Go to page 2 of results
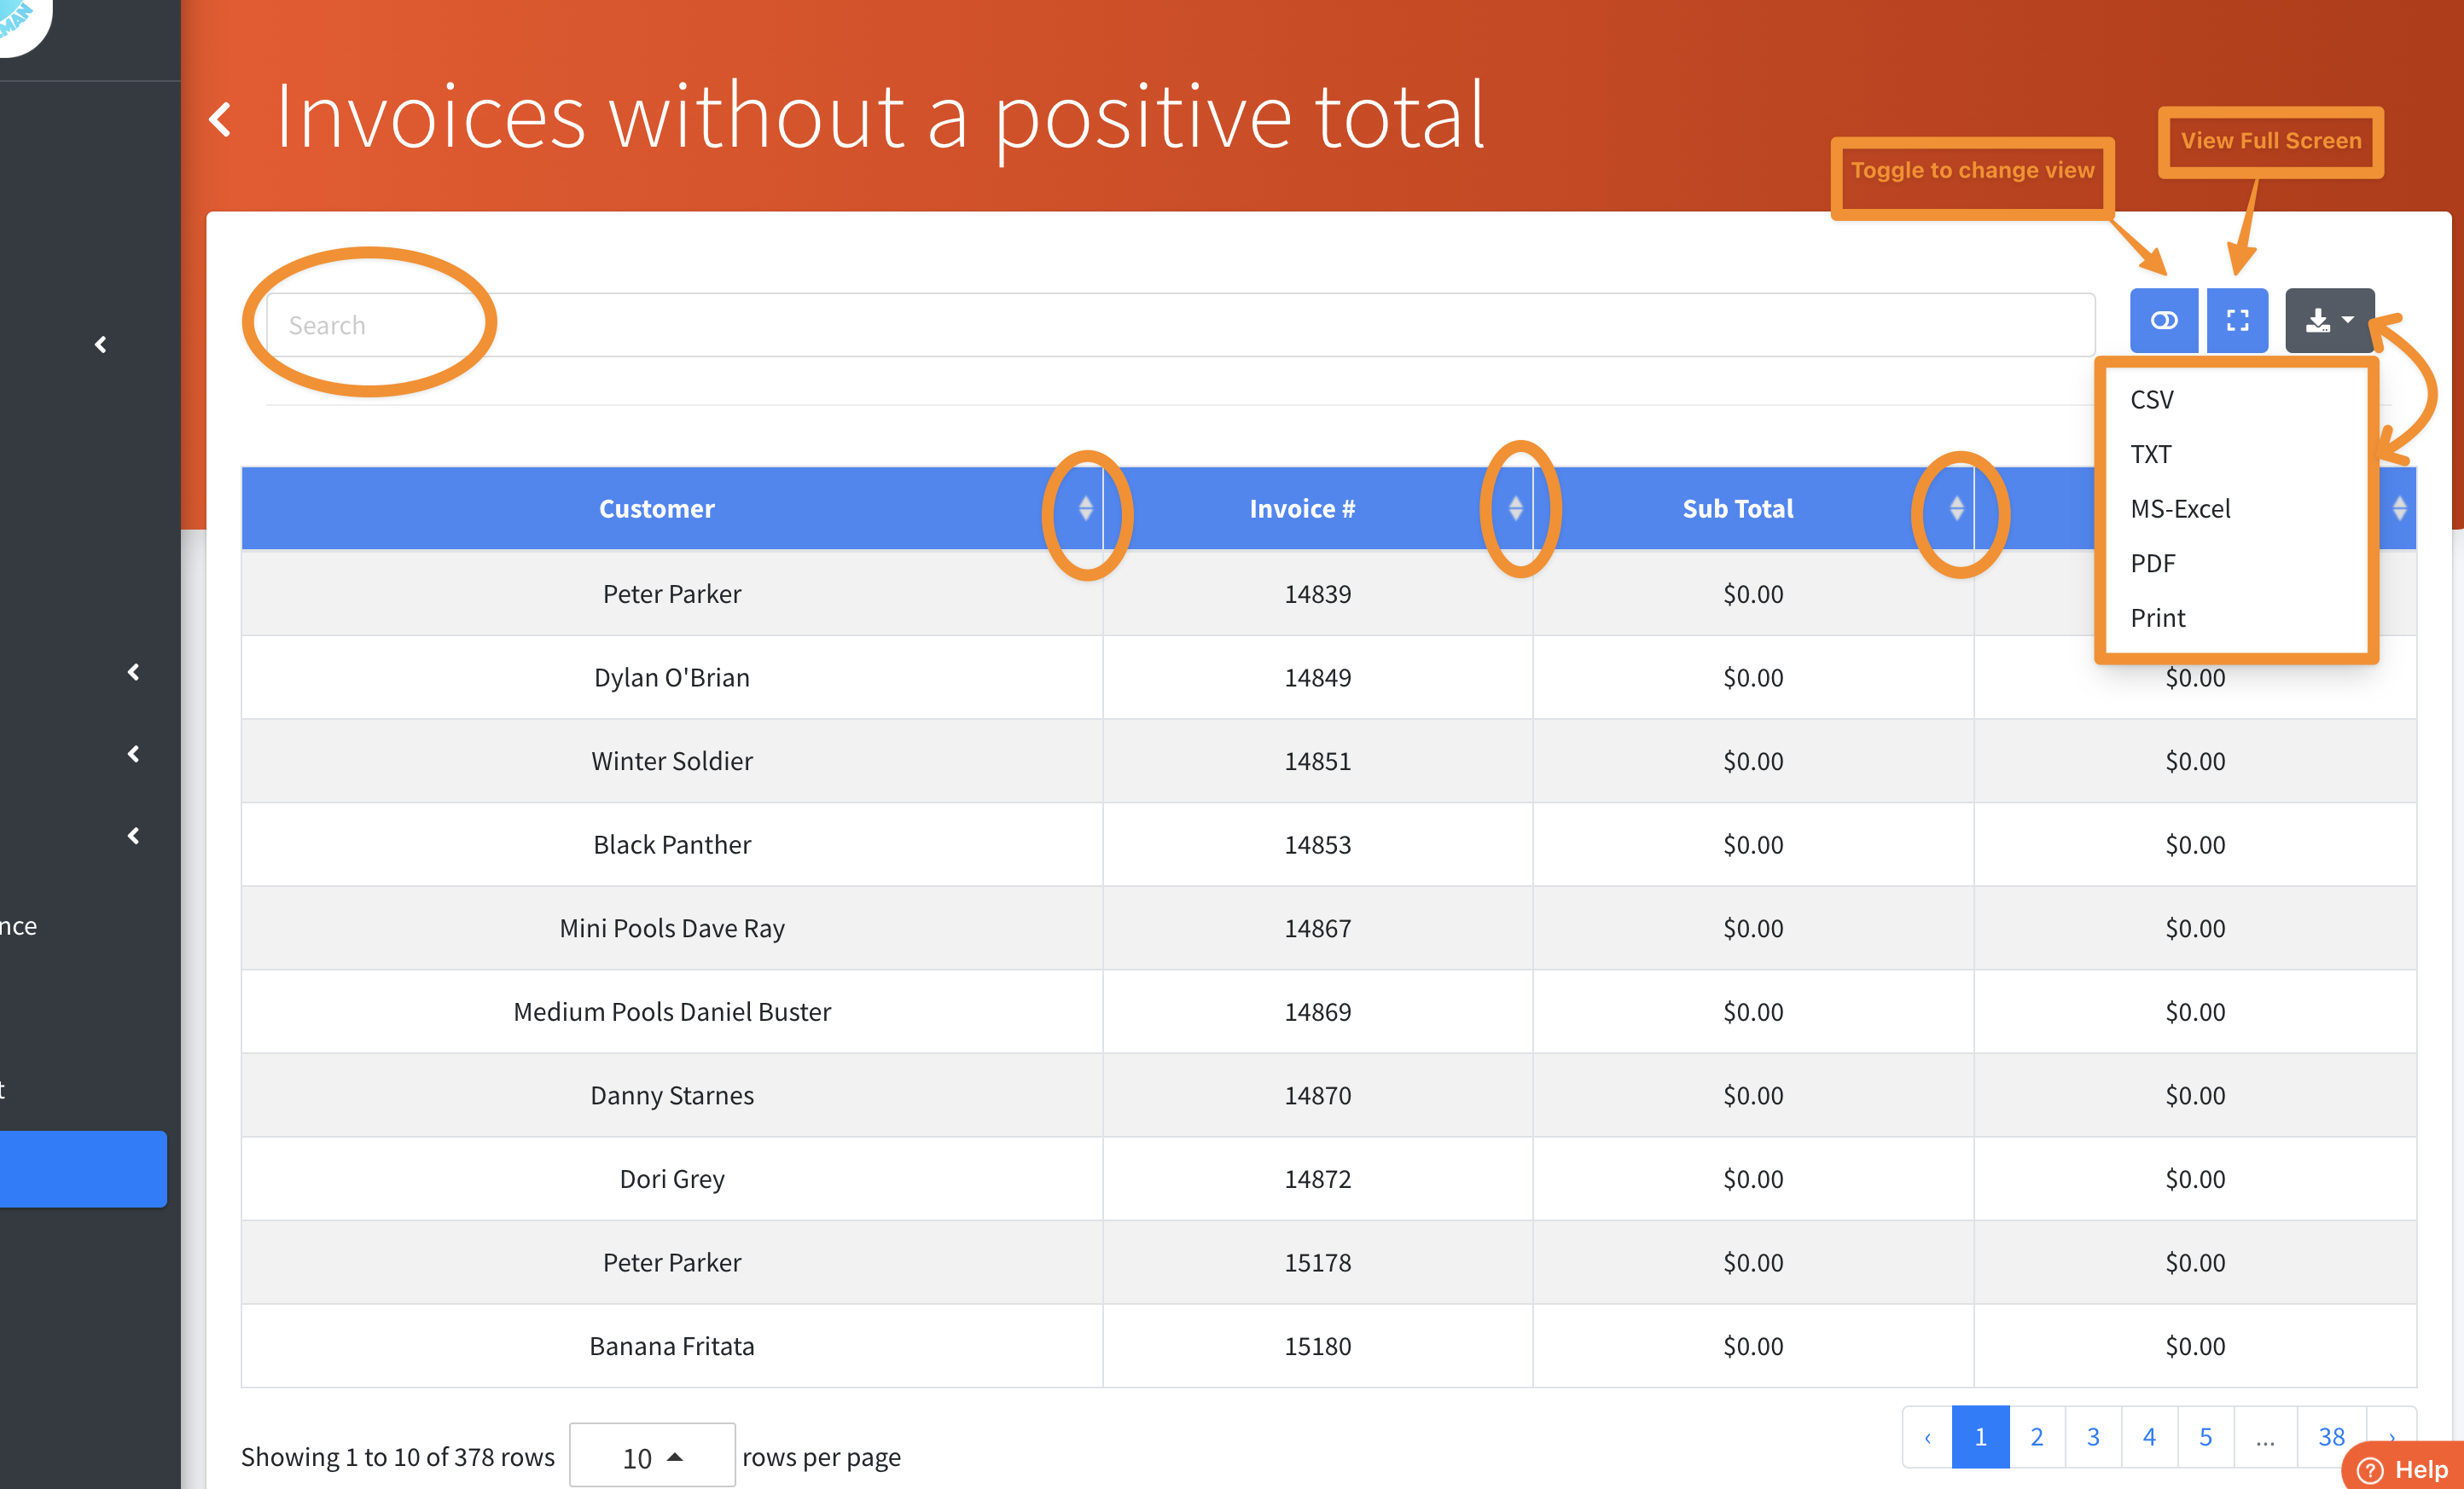 point(2036,1436)
